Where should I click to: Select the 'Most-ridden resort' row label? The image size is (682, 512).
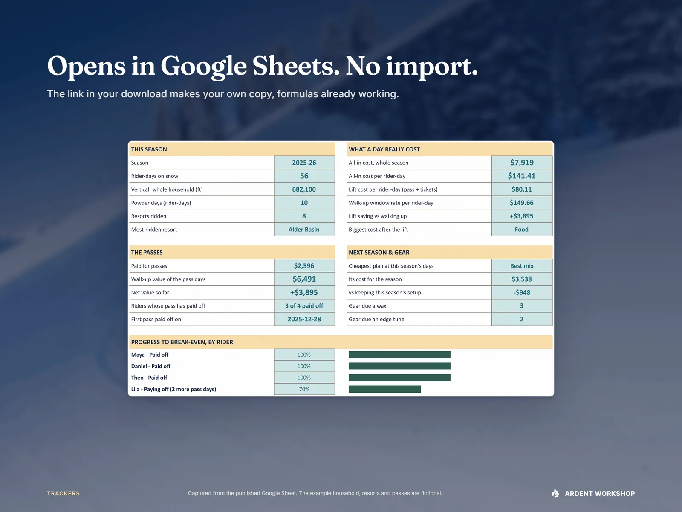coord(154,230)
